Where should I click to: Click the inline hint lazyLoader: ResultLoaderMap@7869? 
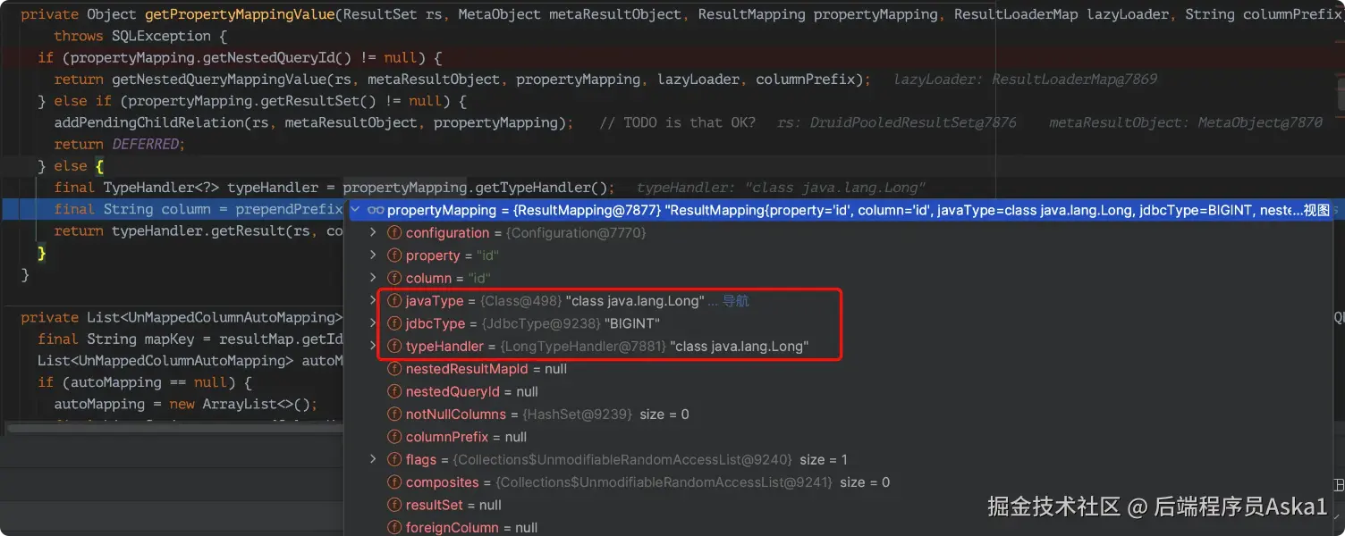point(1025,80)
